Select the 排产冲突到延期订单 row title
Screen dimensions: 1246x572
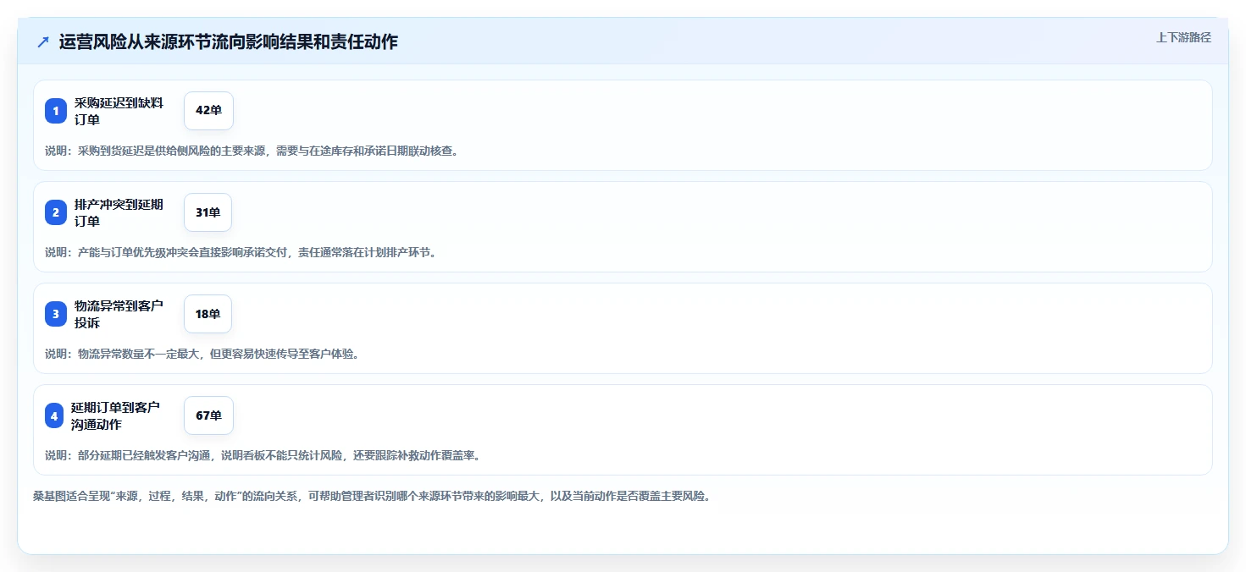pyautogui.click(x=119, y=212)
